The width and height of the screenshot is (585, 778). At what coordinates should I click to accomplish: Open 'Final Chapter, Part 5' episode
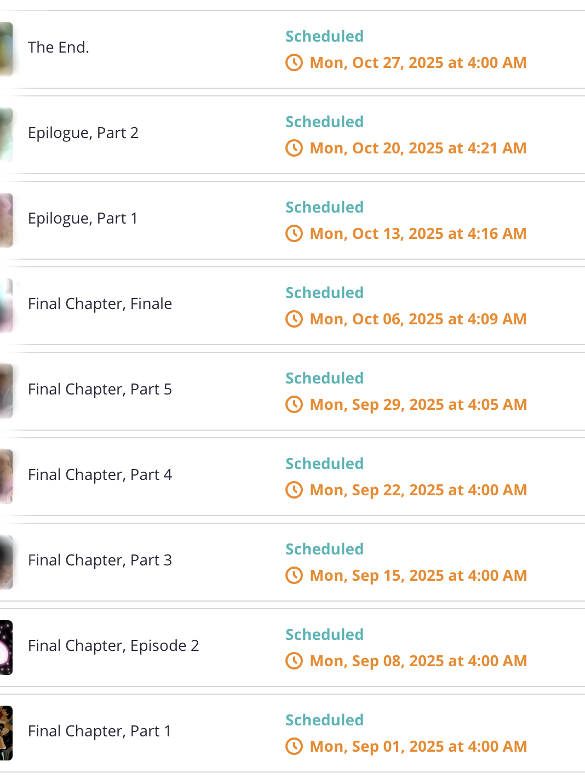coord(100,390)
